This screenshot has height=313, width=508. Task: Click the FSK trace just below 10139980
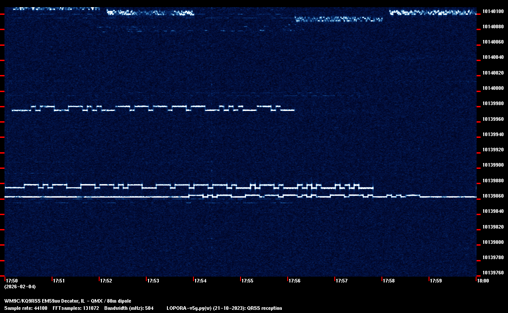pos(153,108)
